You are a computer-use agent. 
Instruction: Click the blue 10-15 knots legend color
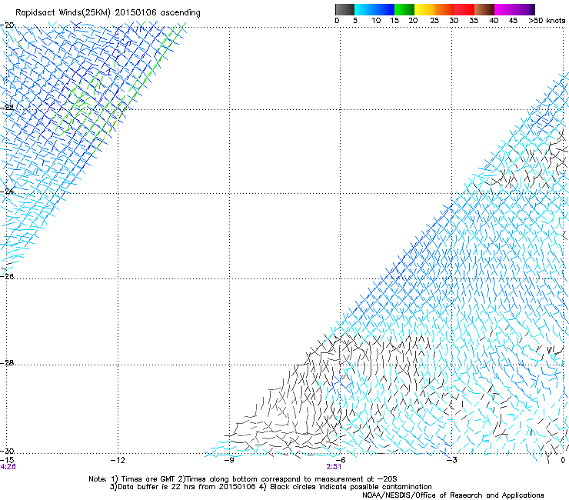[x=384, y=9]
